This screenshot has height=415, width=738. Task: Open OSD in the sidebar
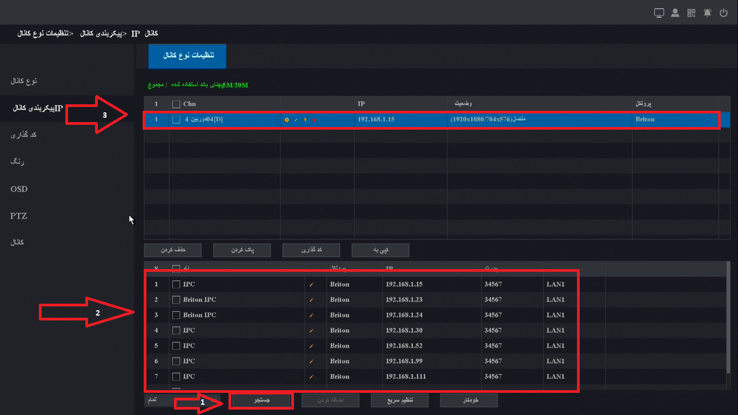point(19,189)
